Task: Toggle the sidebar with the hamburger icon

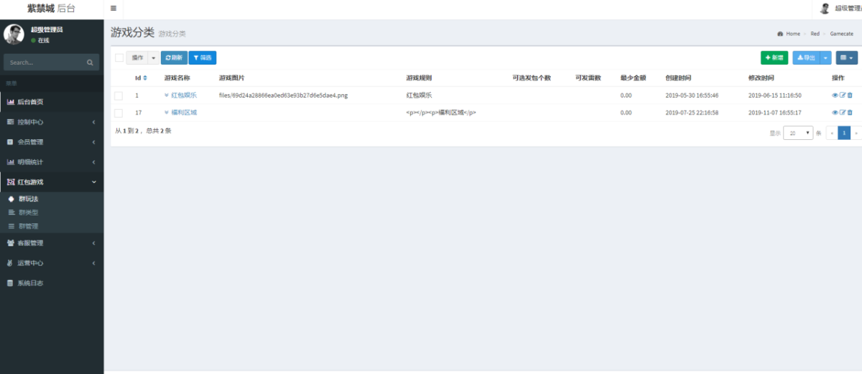Action: pyautogui.click(x=113, y=9)
